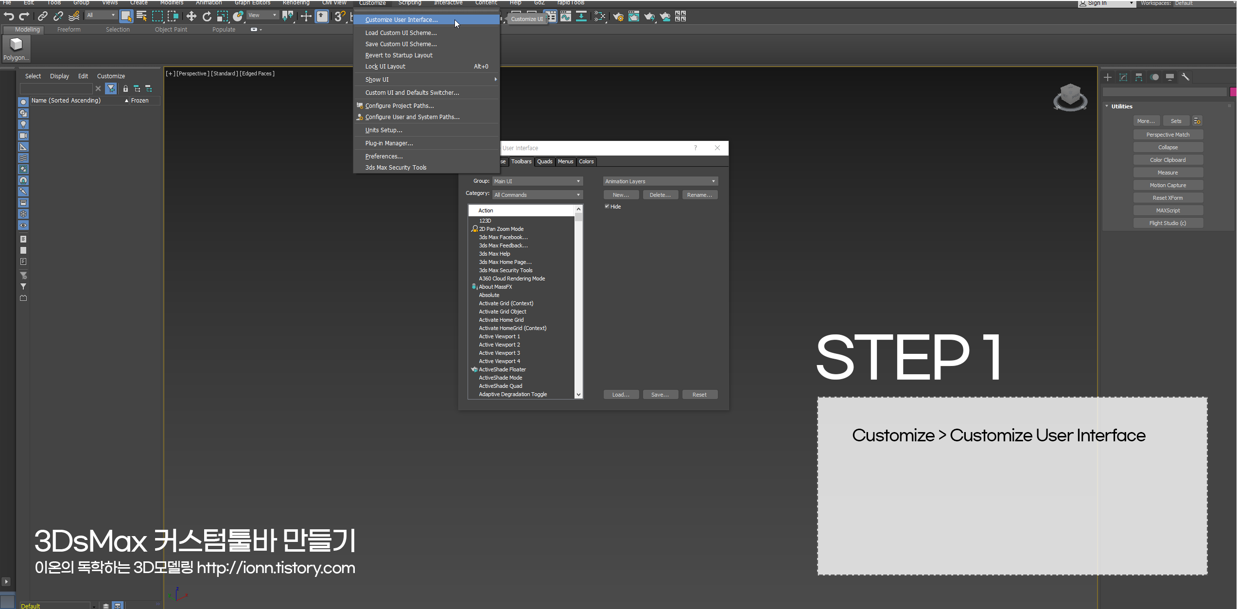1237x609 pixels.
Task: Open the Category All Commands dropdown
Action: coord(538,195)
